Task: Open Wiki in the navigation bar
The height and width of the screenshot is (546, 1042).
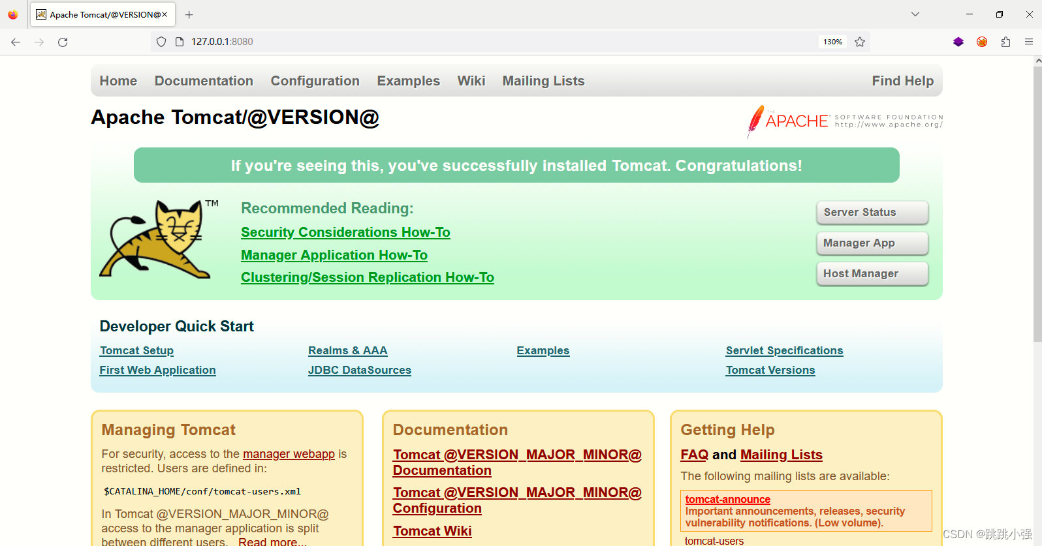Action: coord(471,81)
